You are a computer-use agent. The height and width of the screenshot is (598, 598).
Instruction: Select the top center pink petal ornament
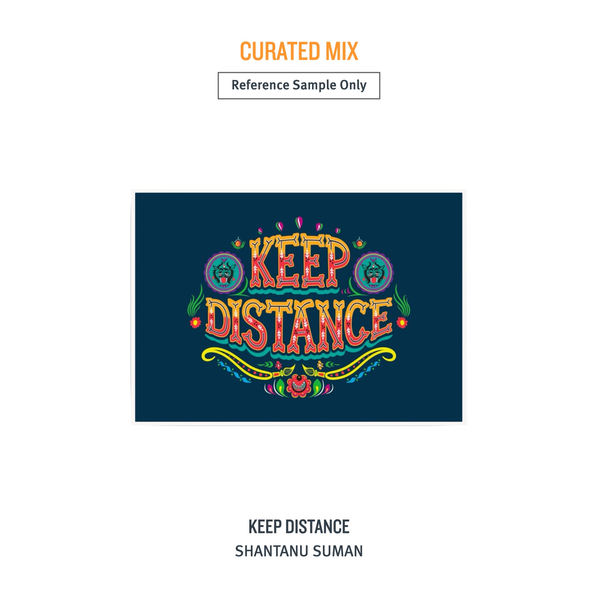pyautogui.click(x=299, y=222)
